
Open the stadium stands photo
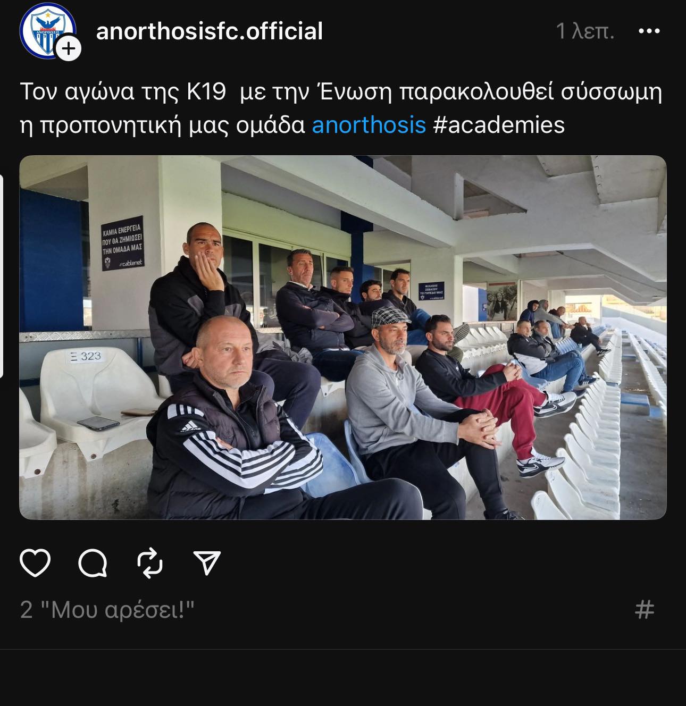click(x=343, y=338)
